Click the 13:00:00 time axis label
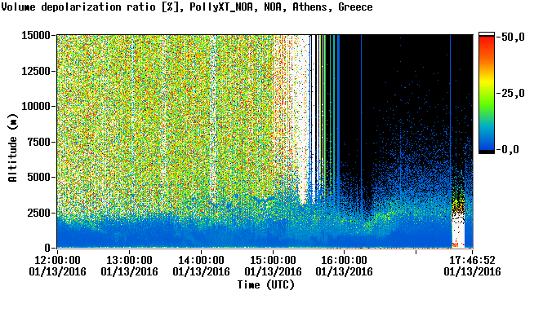The height and width of the screenshot is (317, 543). [x=129, y=260]
